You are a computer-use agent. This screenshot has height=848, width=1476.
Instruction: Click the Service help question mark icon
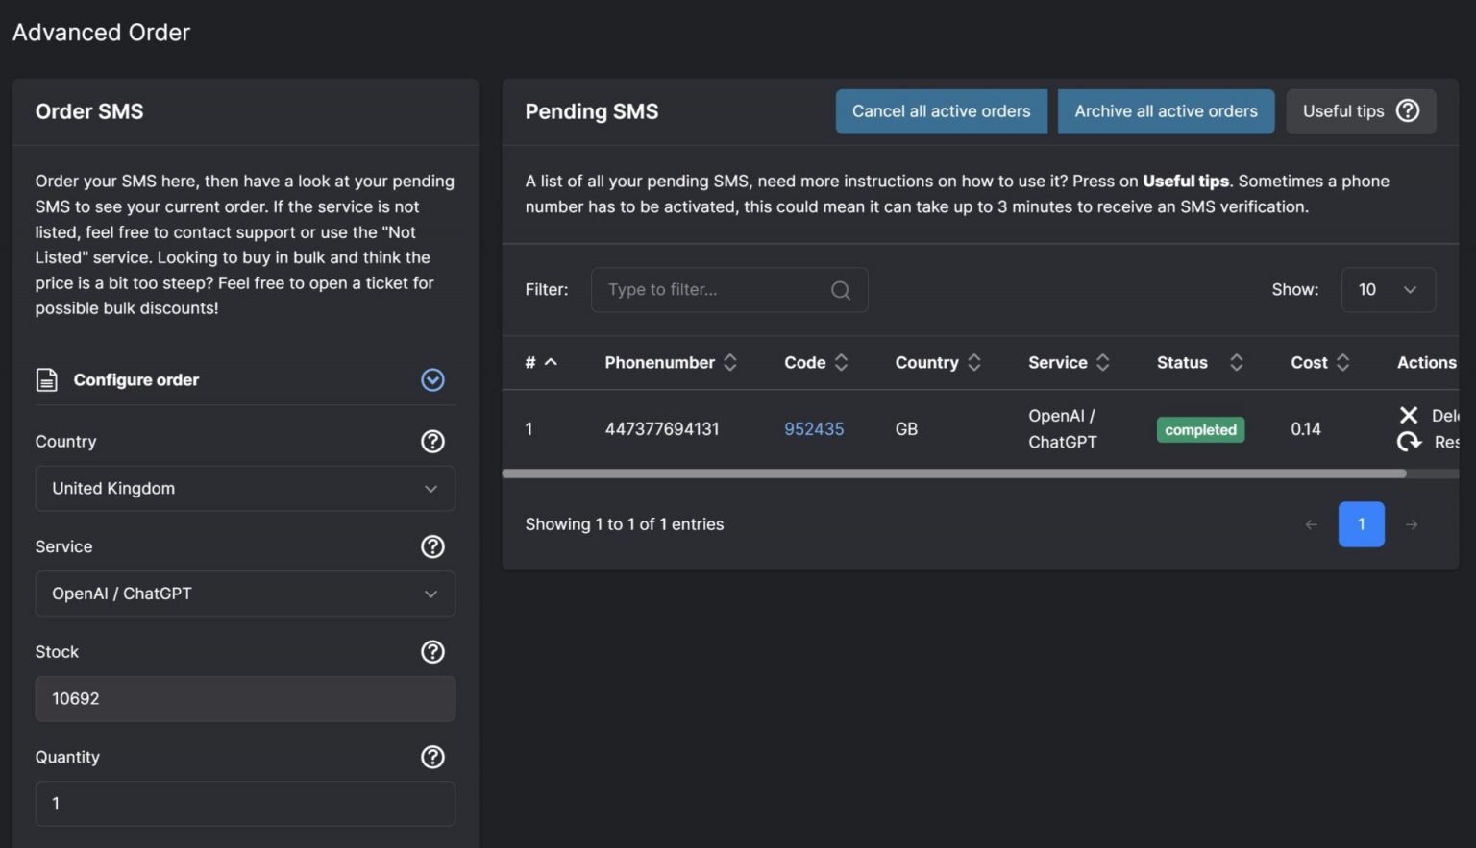coord(432,546)
